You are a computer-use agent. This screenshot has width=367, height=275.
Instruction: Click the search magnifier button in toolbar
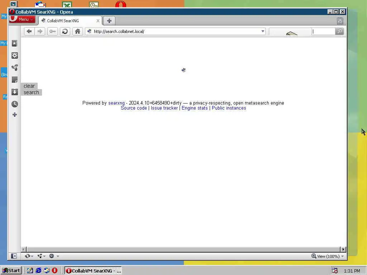pyautogui.click(x=339, y=32)
